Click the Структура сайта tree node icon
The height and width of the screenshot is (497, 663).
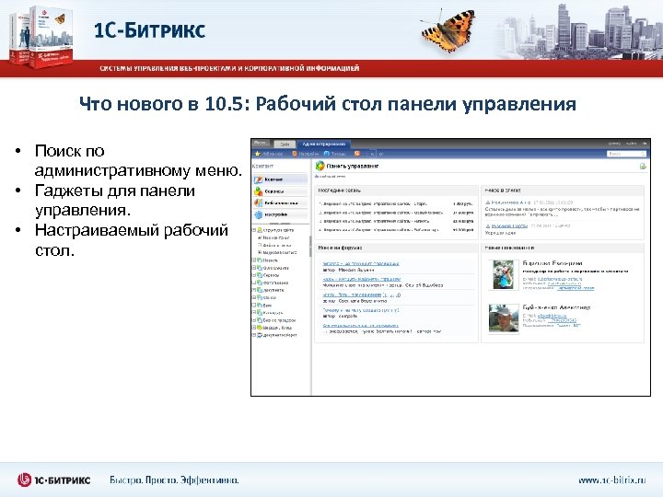pyautogui.click(x=260, y=230)
